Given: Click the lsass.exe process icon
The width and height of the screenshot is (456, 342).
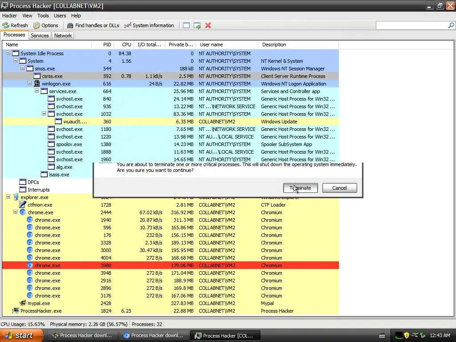Looking at the screenshot, I should click(44, 174).
